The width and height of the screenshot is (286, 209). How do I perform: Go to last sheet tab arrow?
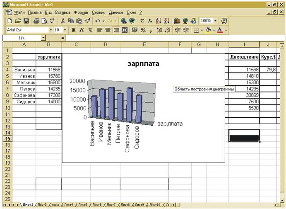click(18, 205)
